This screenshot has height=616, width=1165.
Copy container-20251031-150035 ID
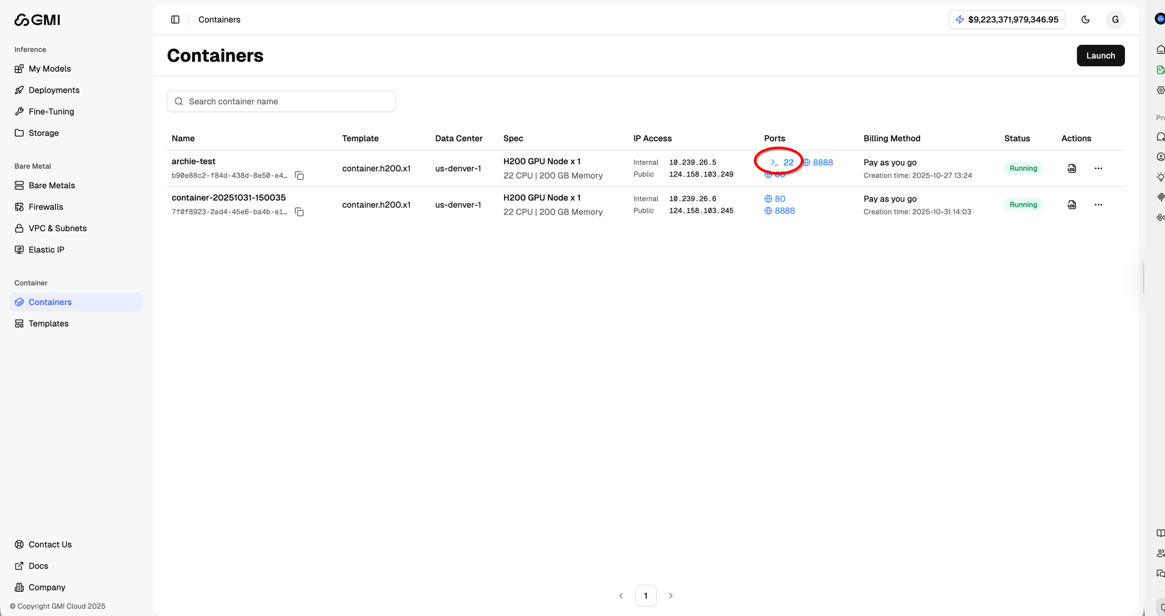(299, 212)
